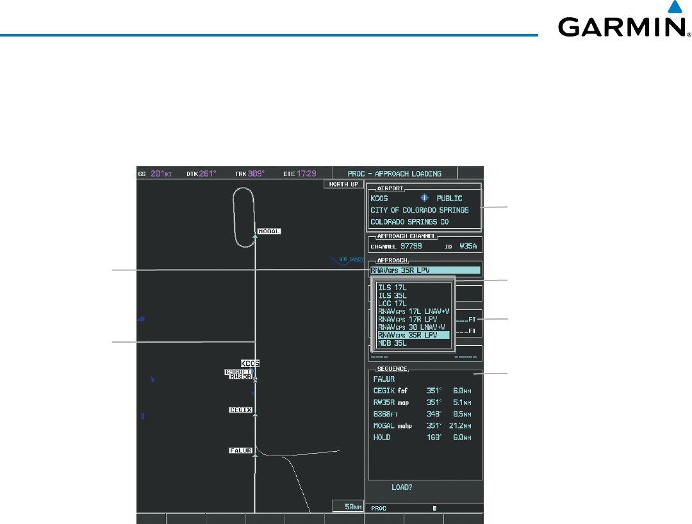The height and width of the screenshot is (524, 692).
Task: Select 6368FT sequence row
Action: 422,414
